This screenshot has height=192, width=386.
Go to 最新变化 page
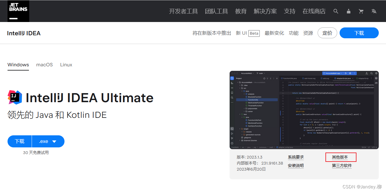click(x=274, y=33)
